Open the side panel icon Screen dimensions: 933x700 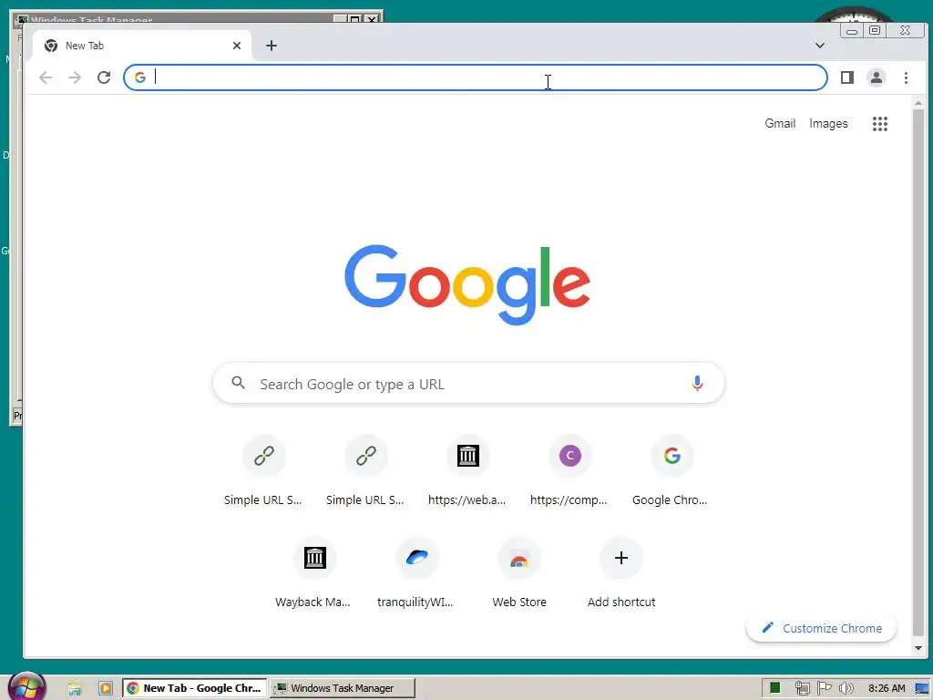coord(847,77)
